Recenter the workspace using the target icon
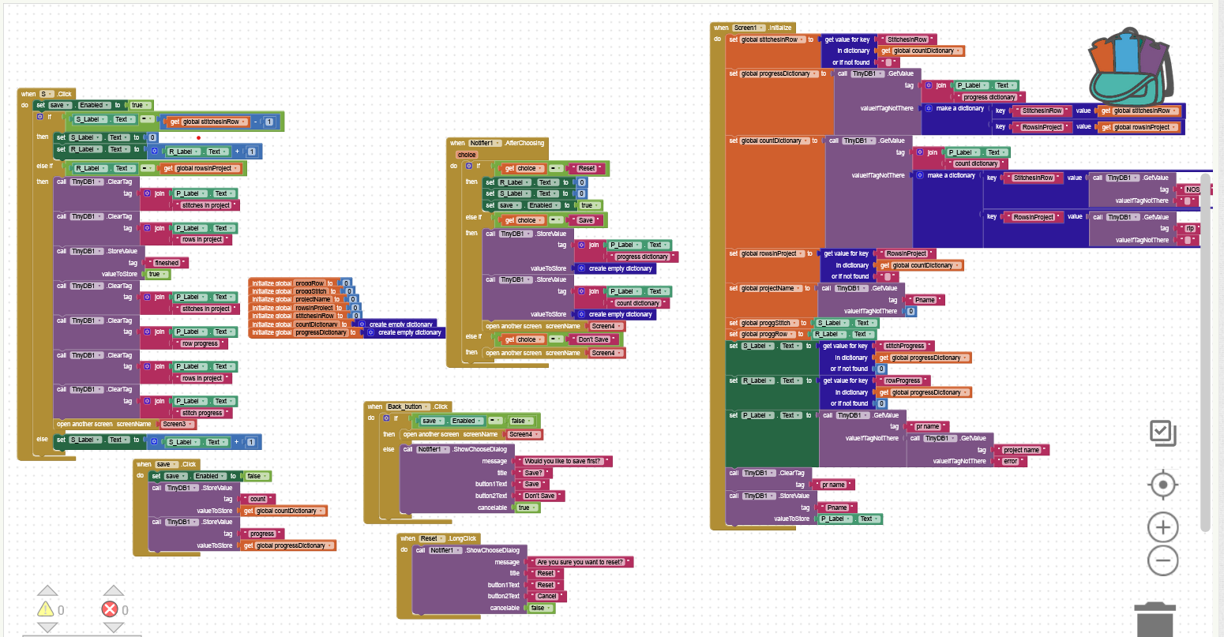Screen dimensions: 1224x637 pyautogui.click(x=1163, y=485)
